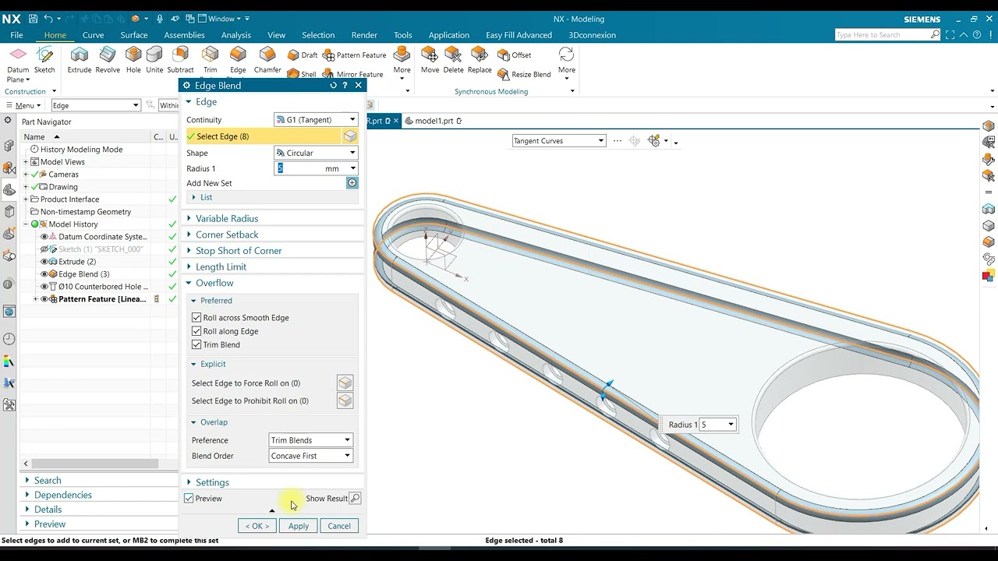Click the Shell tool
The height and width of the screenshot is (561, 998).
point(302,74)
